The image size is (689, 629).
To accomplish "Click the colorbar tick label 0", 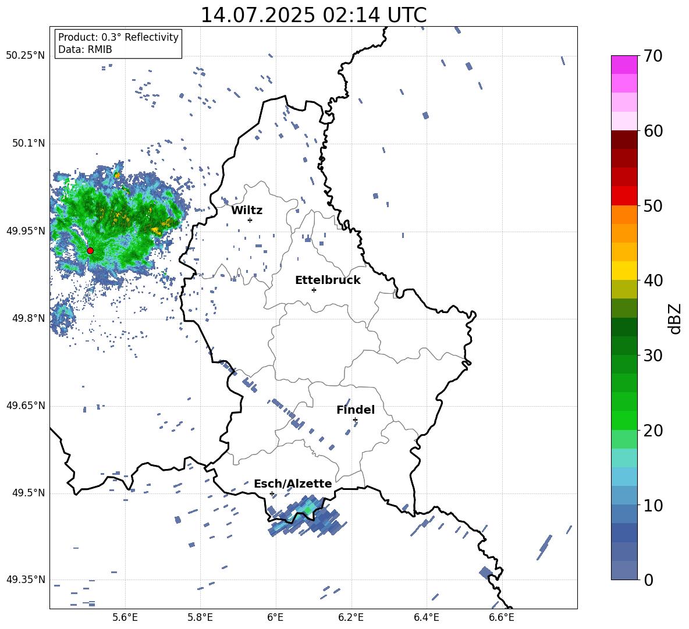I will (648, 580).
